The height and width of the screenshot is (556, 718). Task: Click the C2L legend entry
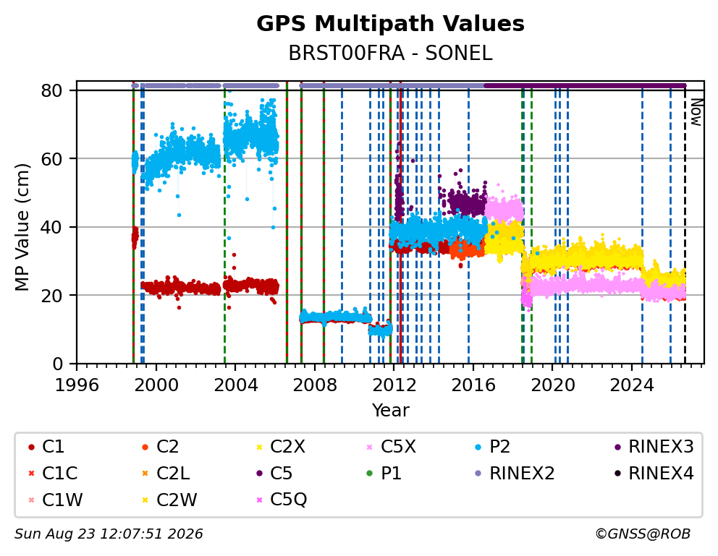(x=166, y=474)
